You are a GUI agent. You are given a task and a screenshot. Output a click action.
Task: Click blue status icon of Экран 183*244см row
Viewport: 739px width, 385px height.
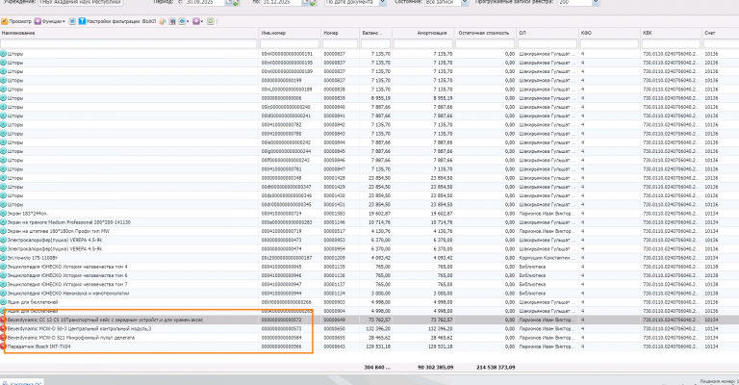pos(3,214)
